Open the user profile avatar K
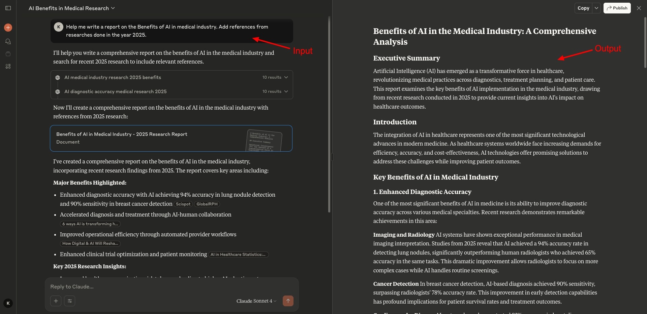 (x=8, y=303)
